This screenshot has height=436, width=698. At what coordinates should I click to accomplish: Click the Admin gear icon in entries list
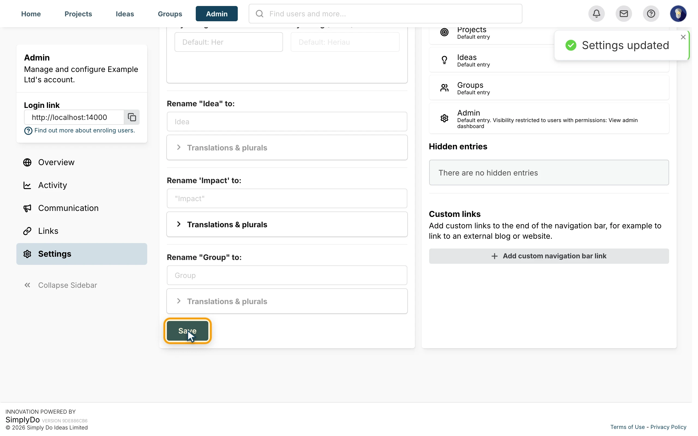444,118
